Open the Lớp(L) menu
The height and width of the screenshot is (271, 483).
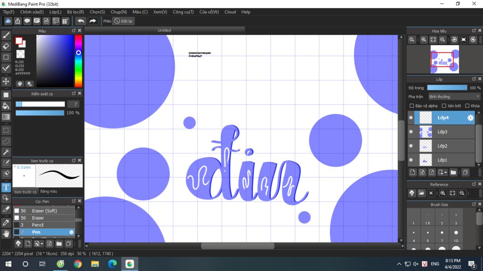click(56, 12)
